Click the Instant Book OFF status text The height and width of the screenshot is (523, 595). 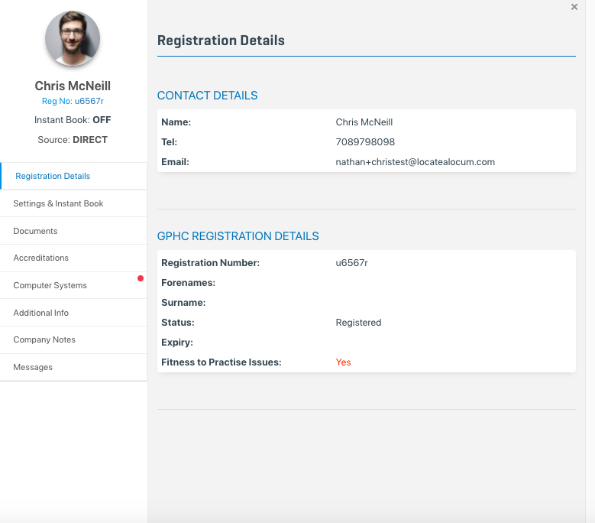pyautogui.click(x=73, y=120)
